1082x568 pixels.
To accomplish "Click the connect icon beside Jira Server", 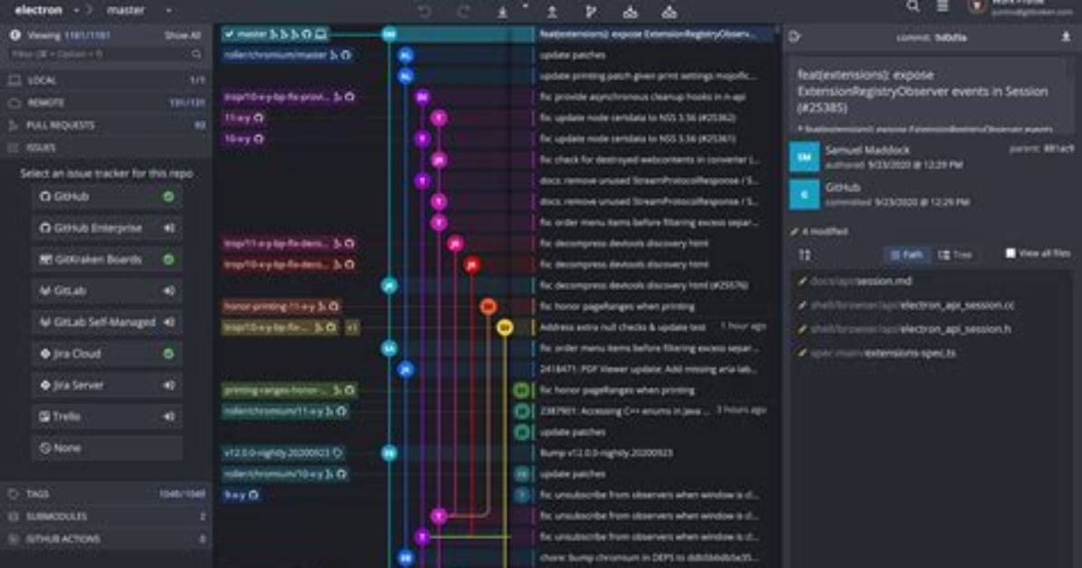I will pos(168,385).
